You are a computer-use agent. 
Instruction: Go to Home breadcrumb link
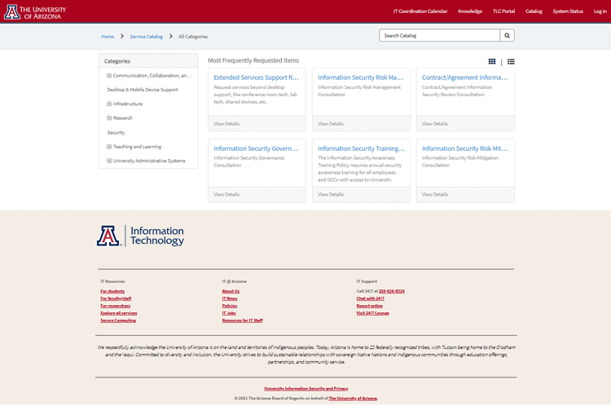[108, 37]
